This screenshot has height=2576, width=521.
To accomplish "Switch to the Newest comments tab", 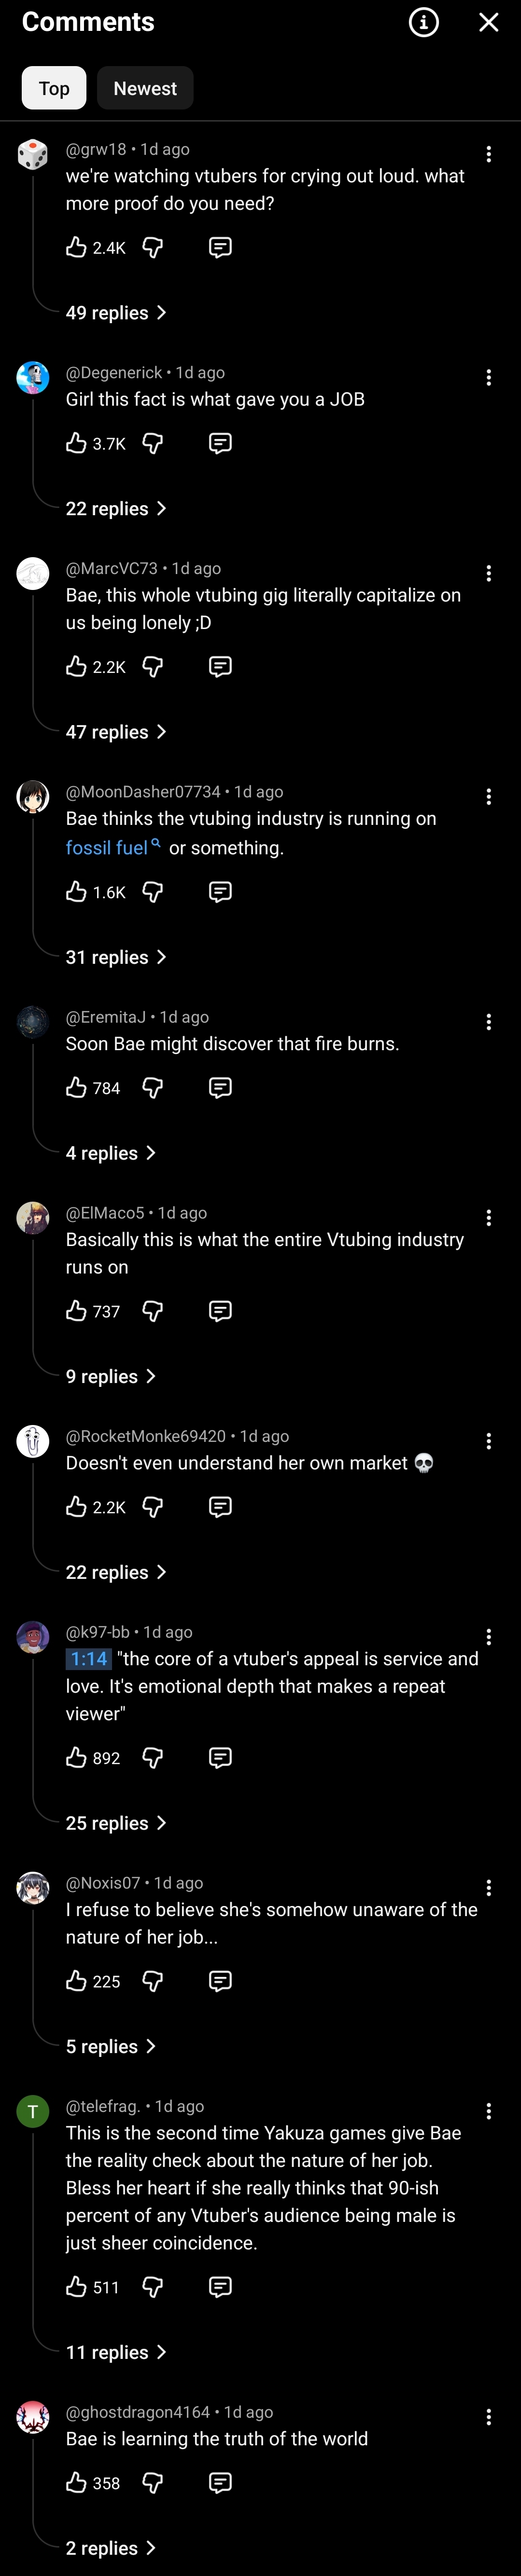I will click(x=145, y=88).
